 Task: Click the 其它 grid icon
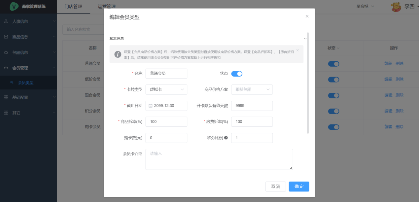point(6,113)
